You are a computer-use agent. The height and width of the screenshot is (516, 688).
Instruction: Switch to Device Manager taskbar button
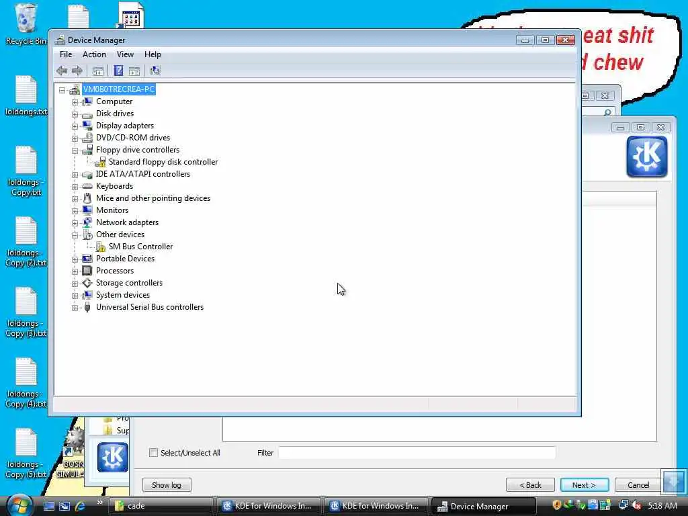[x=484, y=507]
